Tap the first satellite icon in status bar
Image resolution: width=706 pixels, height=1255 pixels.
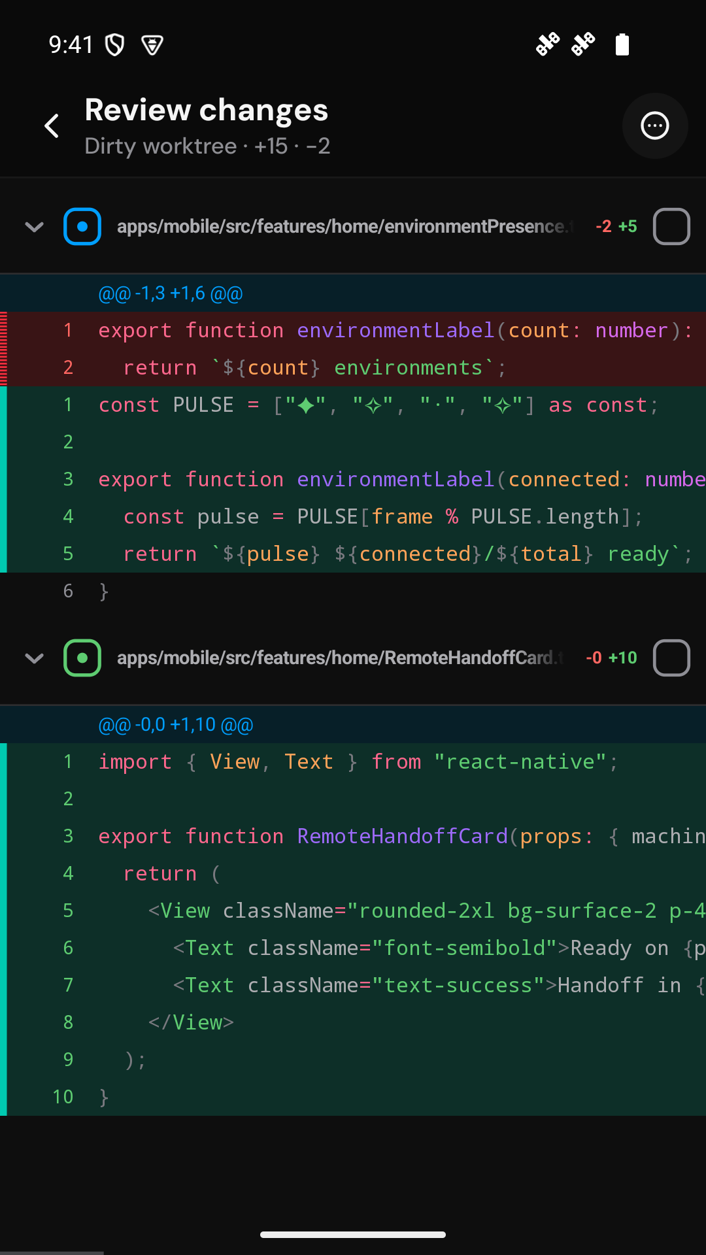548,44
